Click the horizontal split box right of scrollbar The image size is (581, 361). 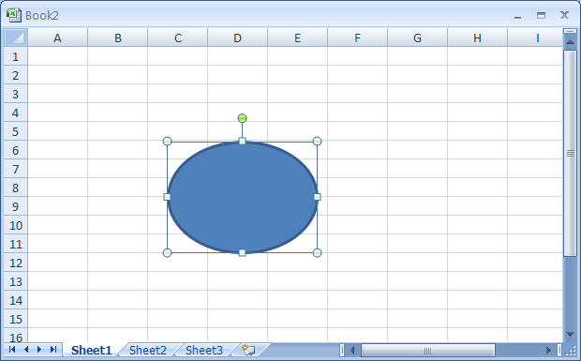click(559, 350)
